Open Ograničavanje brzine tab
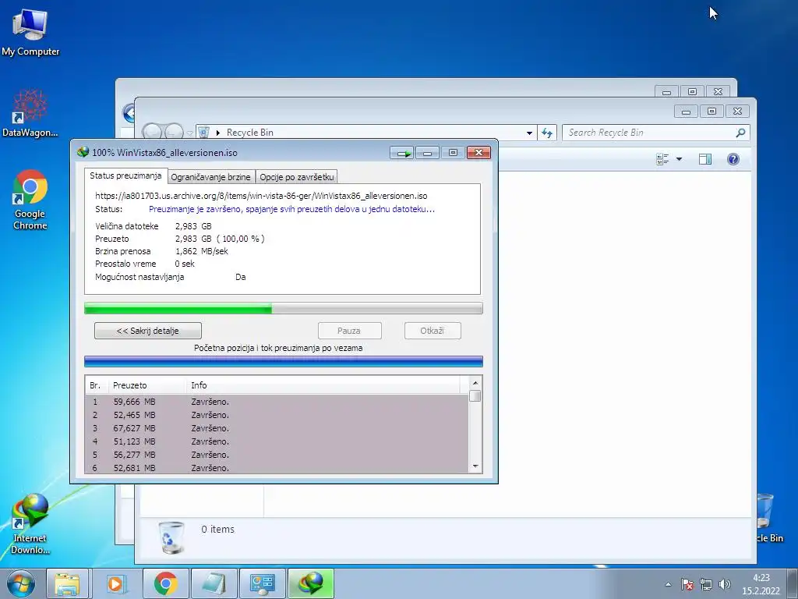 coord(210,177)
